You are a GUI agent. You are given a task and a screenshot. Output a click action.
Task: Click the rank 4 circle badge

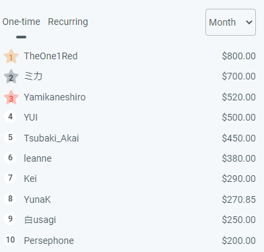click(x=10, y=117)
